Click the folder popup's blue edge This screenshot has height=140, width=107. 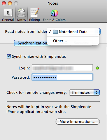(100, 31)
